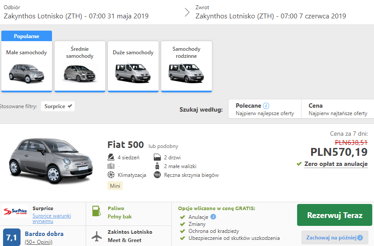Click the arrow between pickup and return
Image resolution: width=374 pixels, height=246 pixels.
coord(187,12)
